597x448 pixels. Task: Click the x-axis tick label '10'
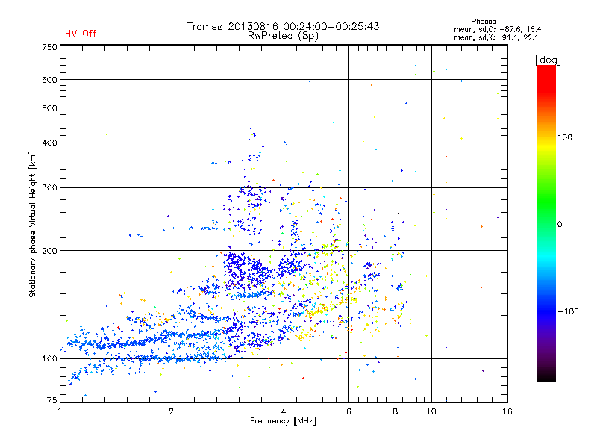431,411
